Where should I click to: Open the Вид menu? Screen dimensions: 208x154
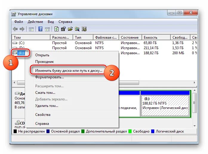coord(51,22)
